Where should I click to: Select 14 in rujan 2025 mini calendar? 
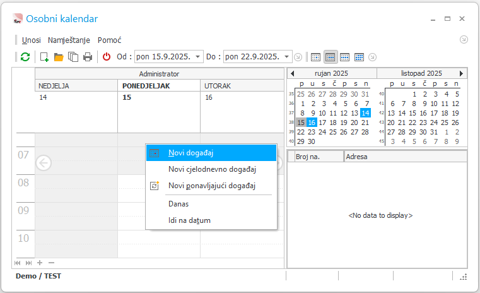click(365, 113)
